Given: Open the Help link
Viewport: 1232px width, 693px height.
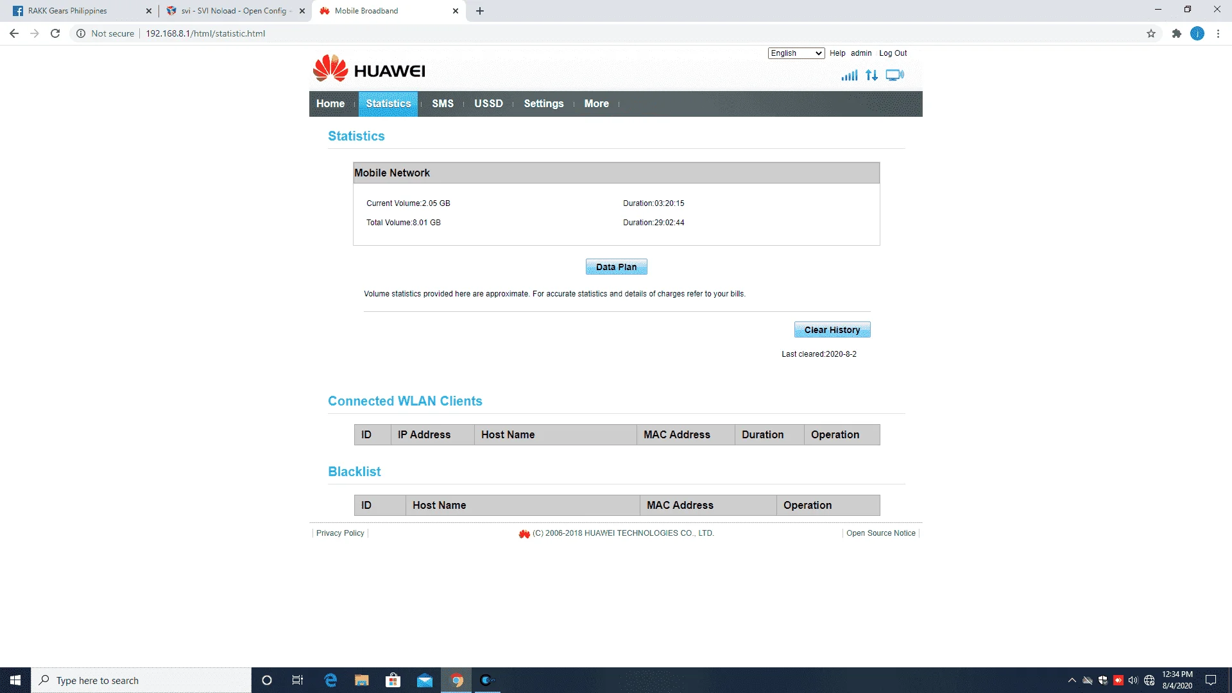Looking at the screenshot, I should tap(837, 53).
